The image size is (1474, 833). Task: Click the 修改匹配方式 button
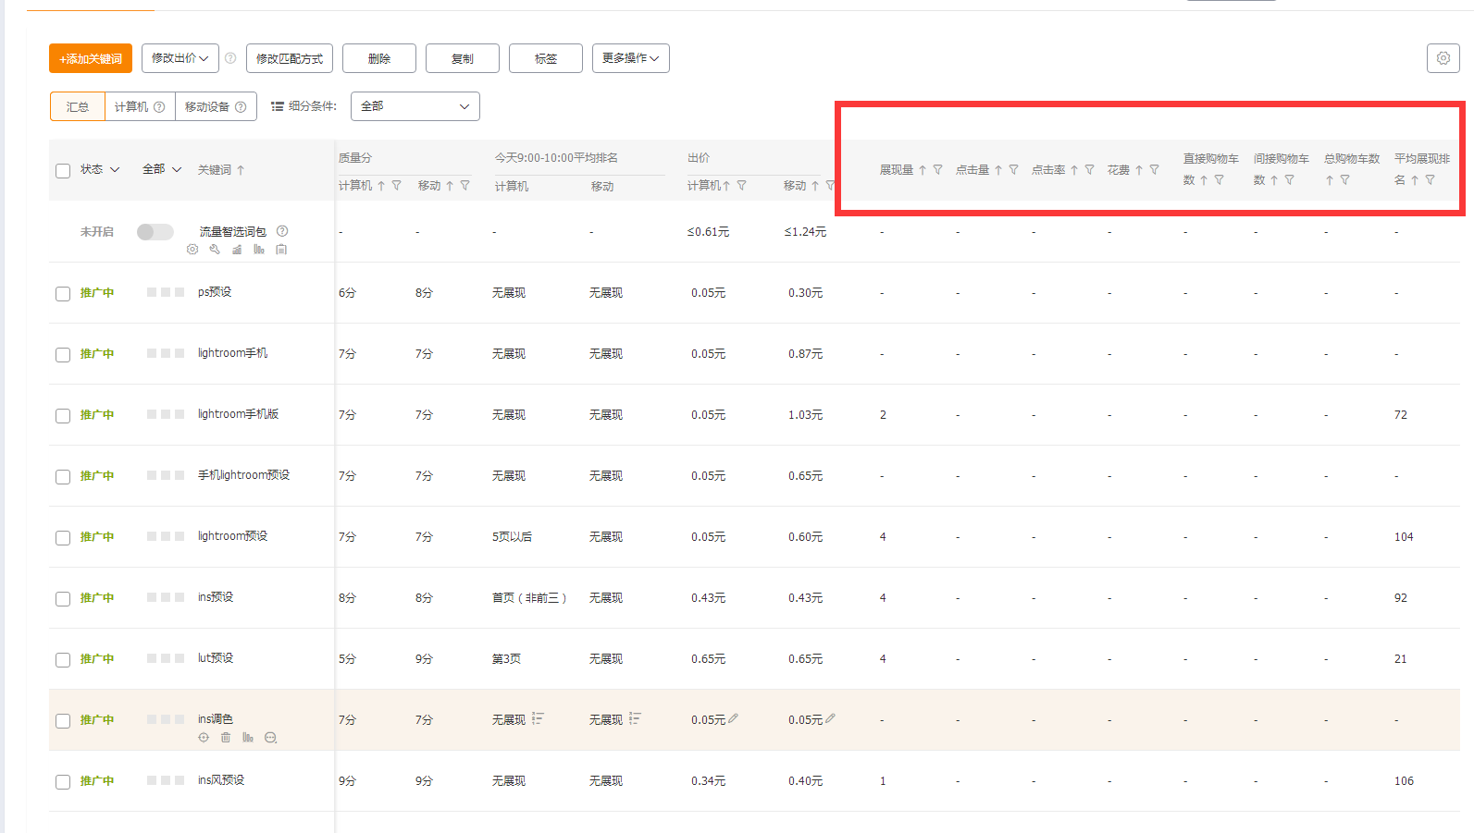click(x=290, y=58)
